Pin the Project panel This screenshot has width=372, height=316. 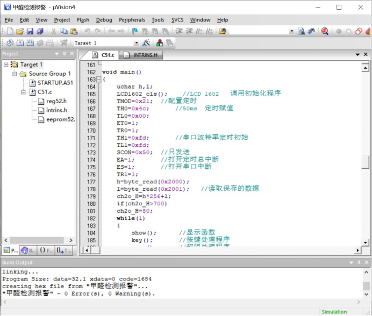coord(65,54)
